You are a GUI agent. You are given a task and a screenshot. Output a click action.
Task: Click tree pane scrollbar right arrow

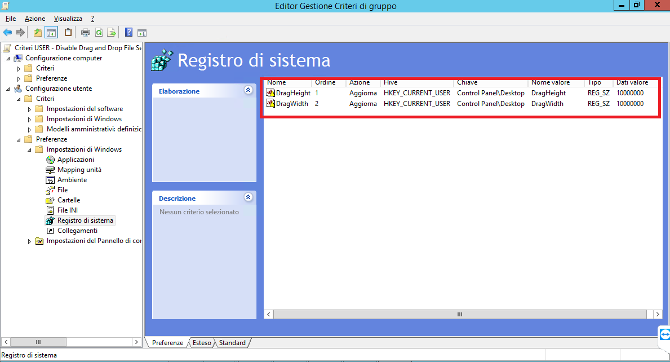pyautogui.click(x=136, y=342)
